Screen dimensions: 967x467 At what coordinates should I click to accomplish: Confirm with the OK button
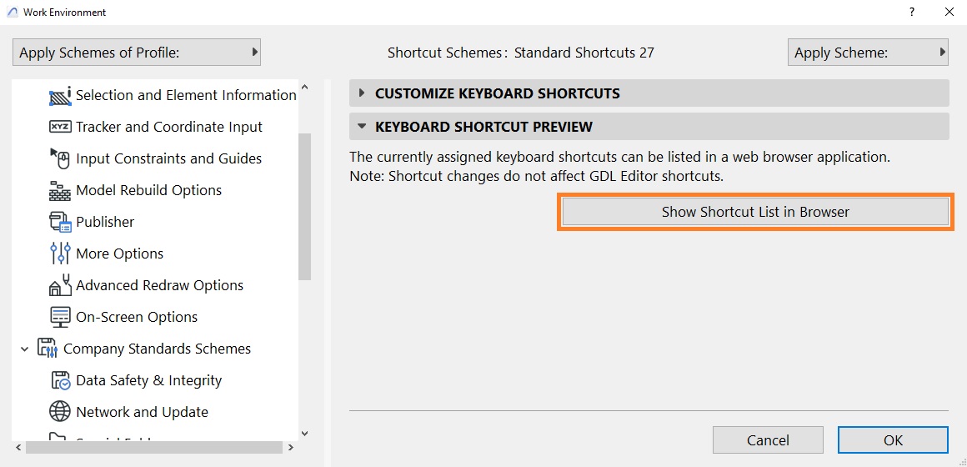pyautogui.click(x=893, y=440)
